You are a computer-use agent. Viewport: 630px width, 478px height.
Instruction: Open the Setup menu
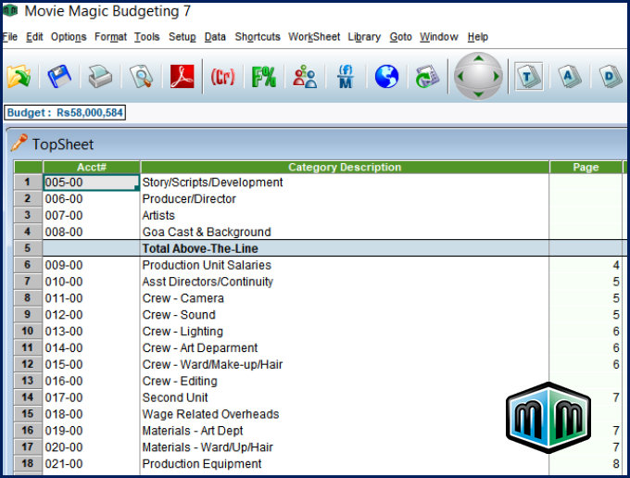click(x=182, y=37)
